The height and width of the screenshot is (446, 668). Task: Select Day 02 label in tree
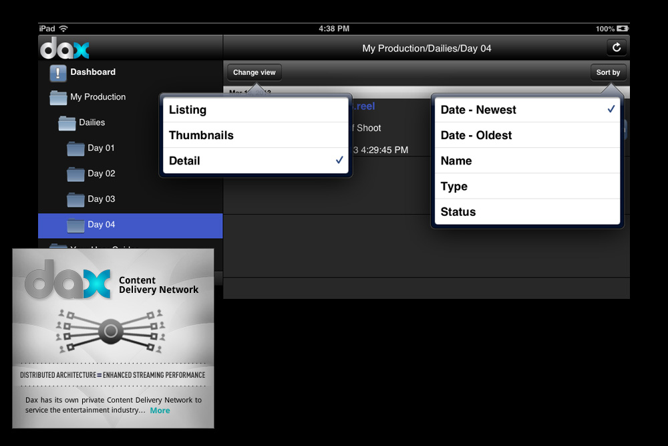click(x=102, y=174)
